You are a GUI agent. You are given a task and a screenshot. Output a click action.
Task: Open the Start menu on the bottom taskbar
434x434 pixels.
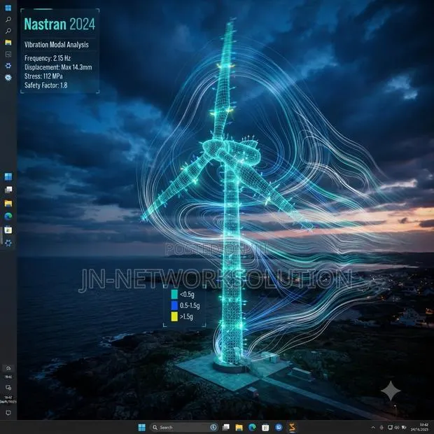coord(141,428)
